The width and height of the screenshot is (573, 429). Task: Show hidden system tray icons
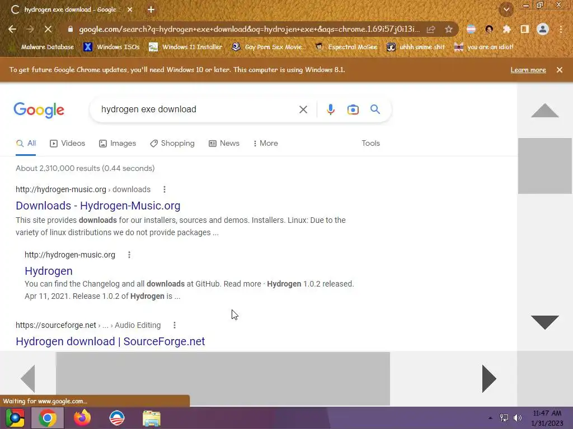pyautogui.click(x=490, y=418)
